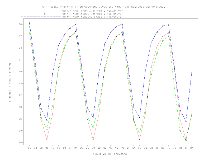
Task: Click x-axis tick label 33
Action: [x=93, y=148]
